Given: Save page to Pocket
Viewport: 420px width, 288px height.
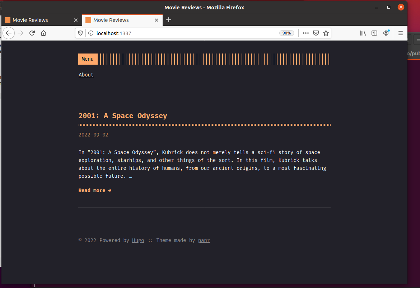Looking at the screenshot, I should point(316,33).
